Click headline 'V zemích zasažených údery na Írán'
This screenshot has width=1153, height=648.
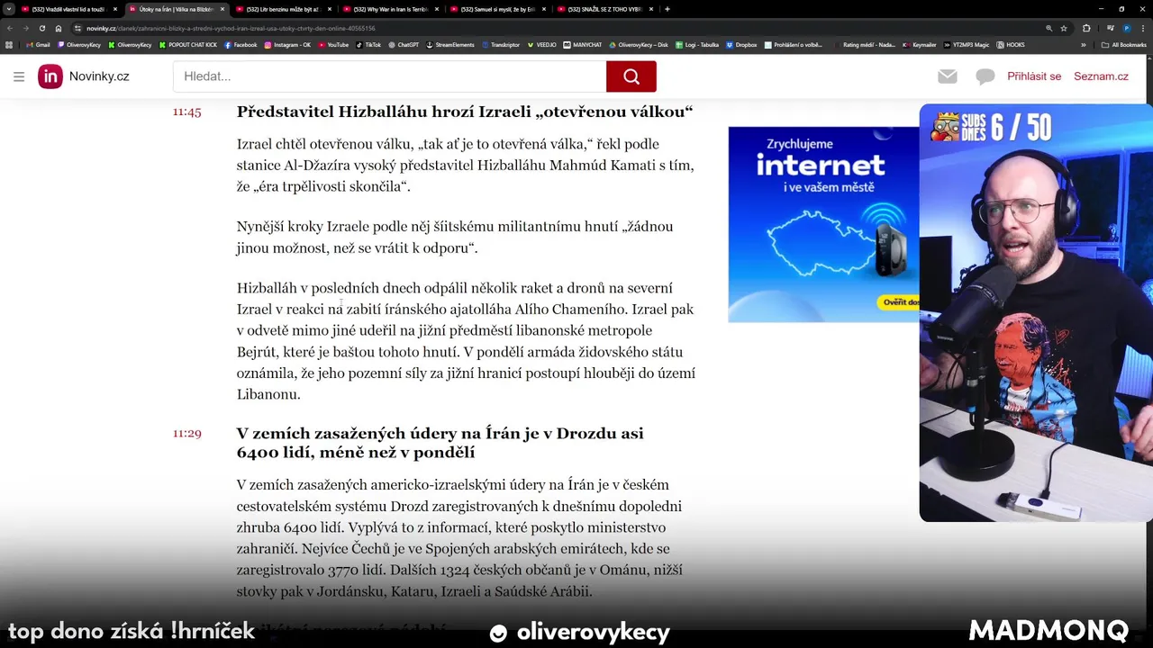[440, 443]
